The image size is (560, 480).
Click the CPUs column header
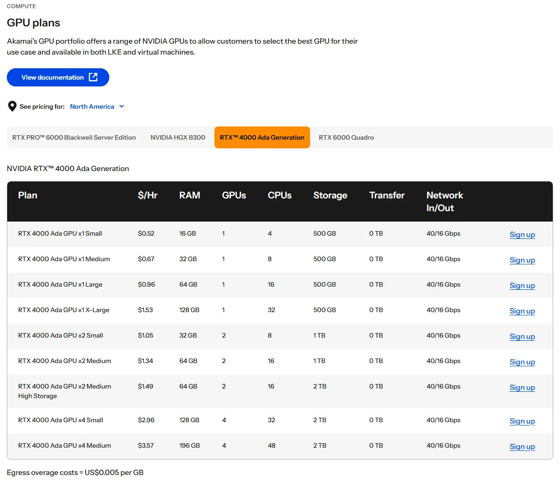point(280,195)
